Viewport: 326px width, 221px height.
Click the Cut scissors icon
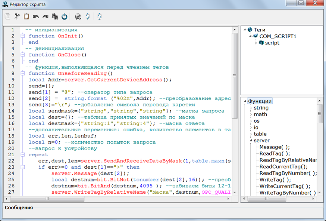[17, 16]
